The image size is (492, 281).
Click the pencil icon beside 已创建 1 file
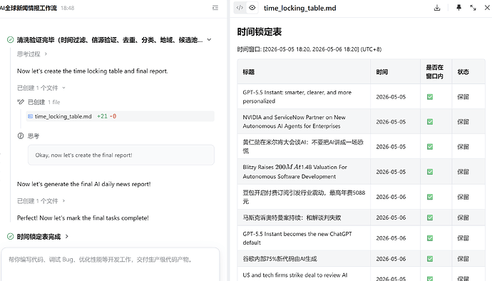point(21,102)
